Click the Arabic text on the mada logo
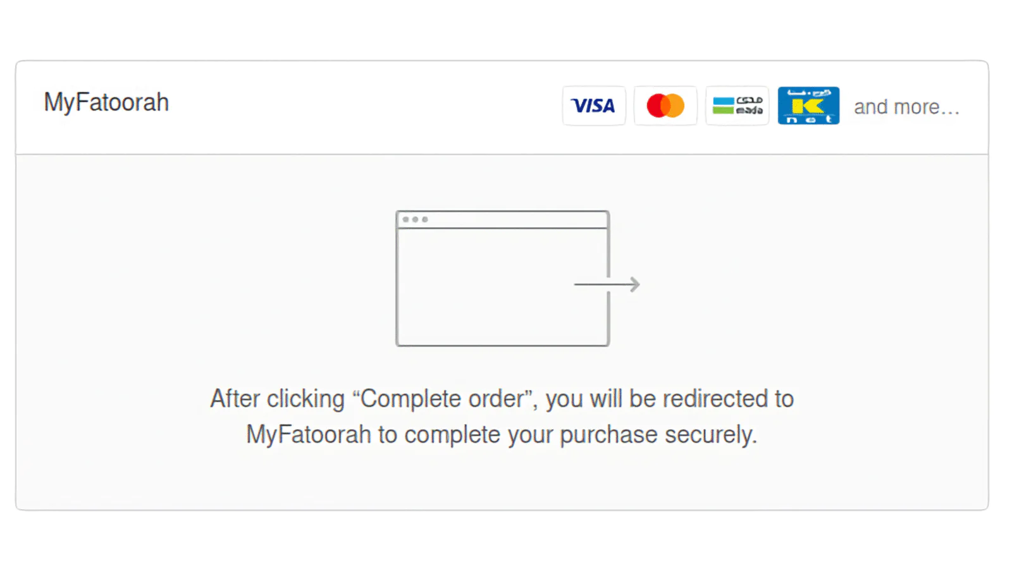The image size is (1012, 569). 750,100
